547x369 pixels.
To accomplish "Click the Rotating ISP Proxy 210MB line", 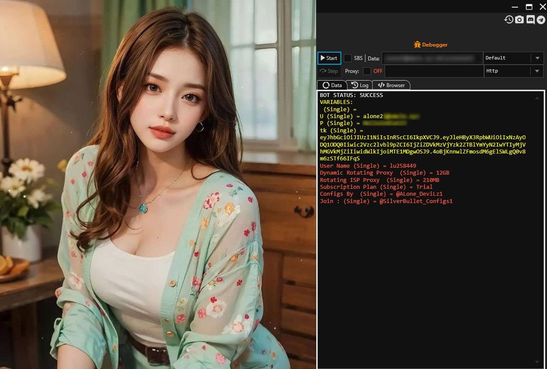I will (379, 180).
